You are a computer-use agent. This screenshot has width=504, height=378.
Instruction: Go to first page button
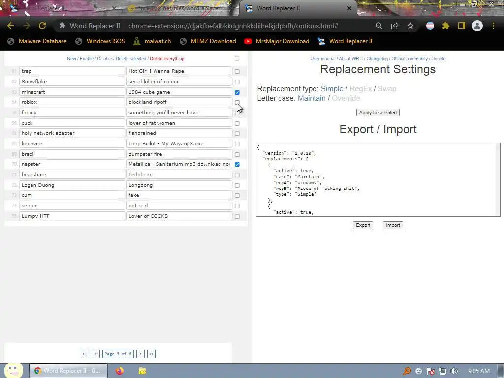click(85, 354)
